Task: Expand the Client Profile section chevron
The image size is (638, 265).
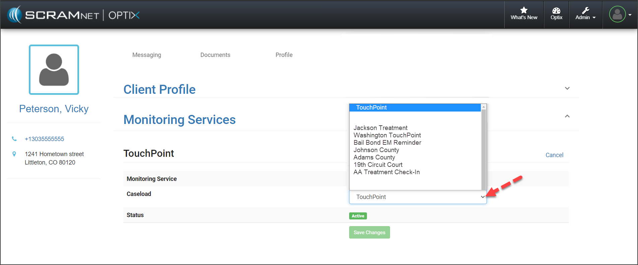Action: [x=567, y=88]
